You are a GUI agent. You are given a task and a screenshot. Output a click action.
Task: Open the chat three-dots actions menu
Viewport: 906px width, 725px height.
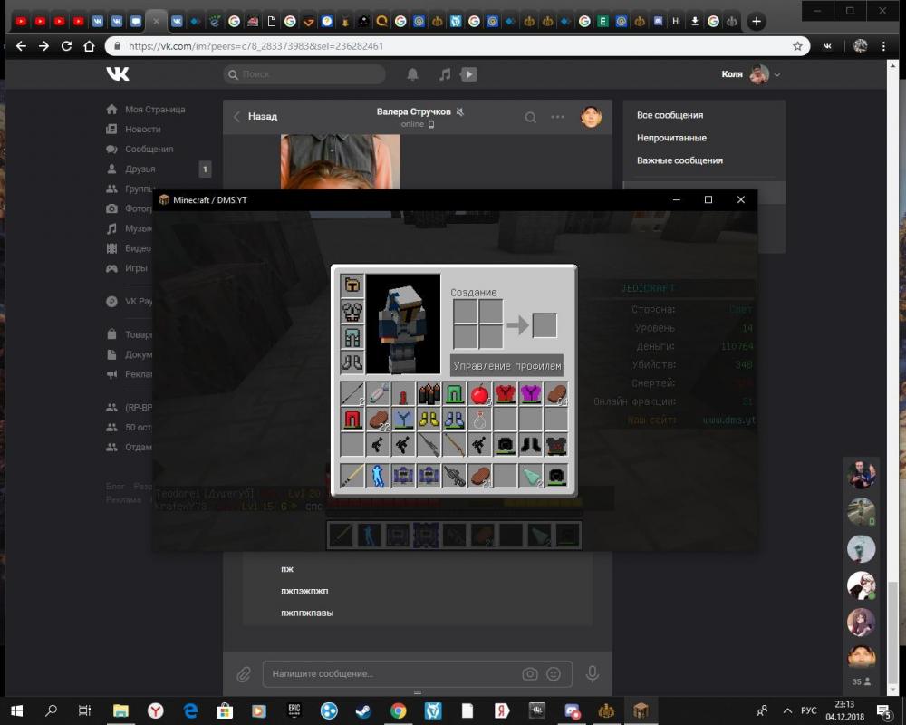558,116
